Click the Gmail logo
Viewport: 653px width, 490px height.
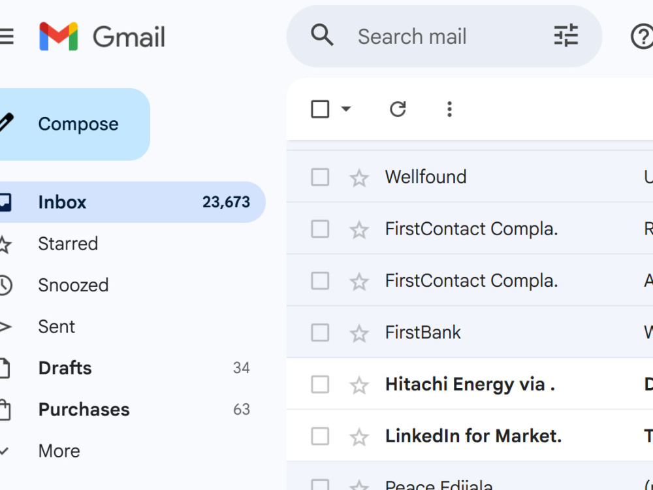click(x=102, y=37)
